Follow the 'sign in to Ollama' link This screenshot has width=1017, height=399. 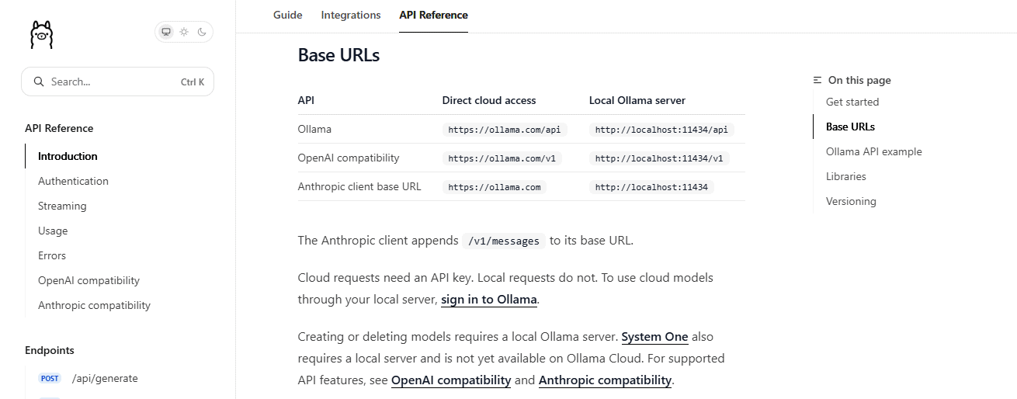pyautogui.click(x=489, y=299)
